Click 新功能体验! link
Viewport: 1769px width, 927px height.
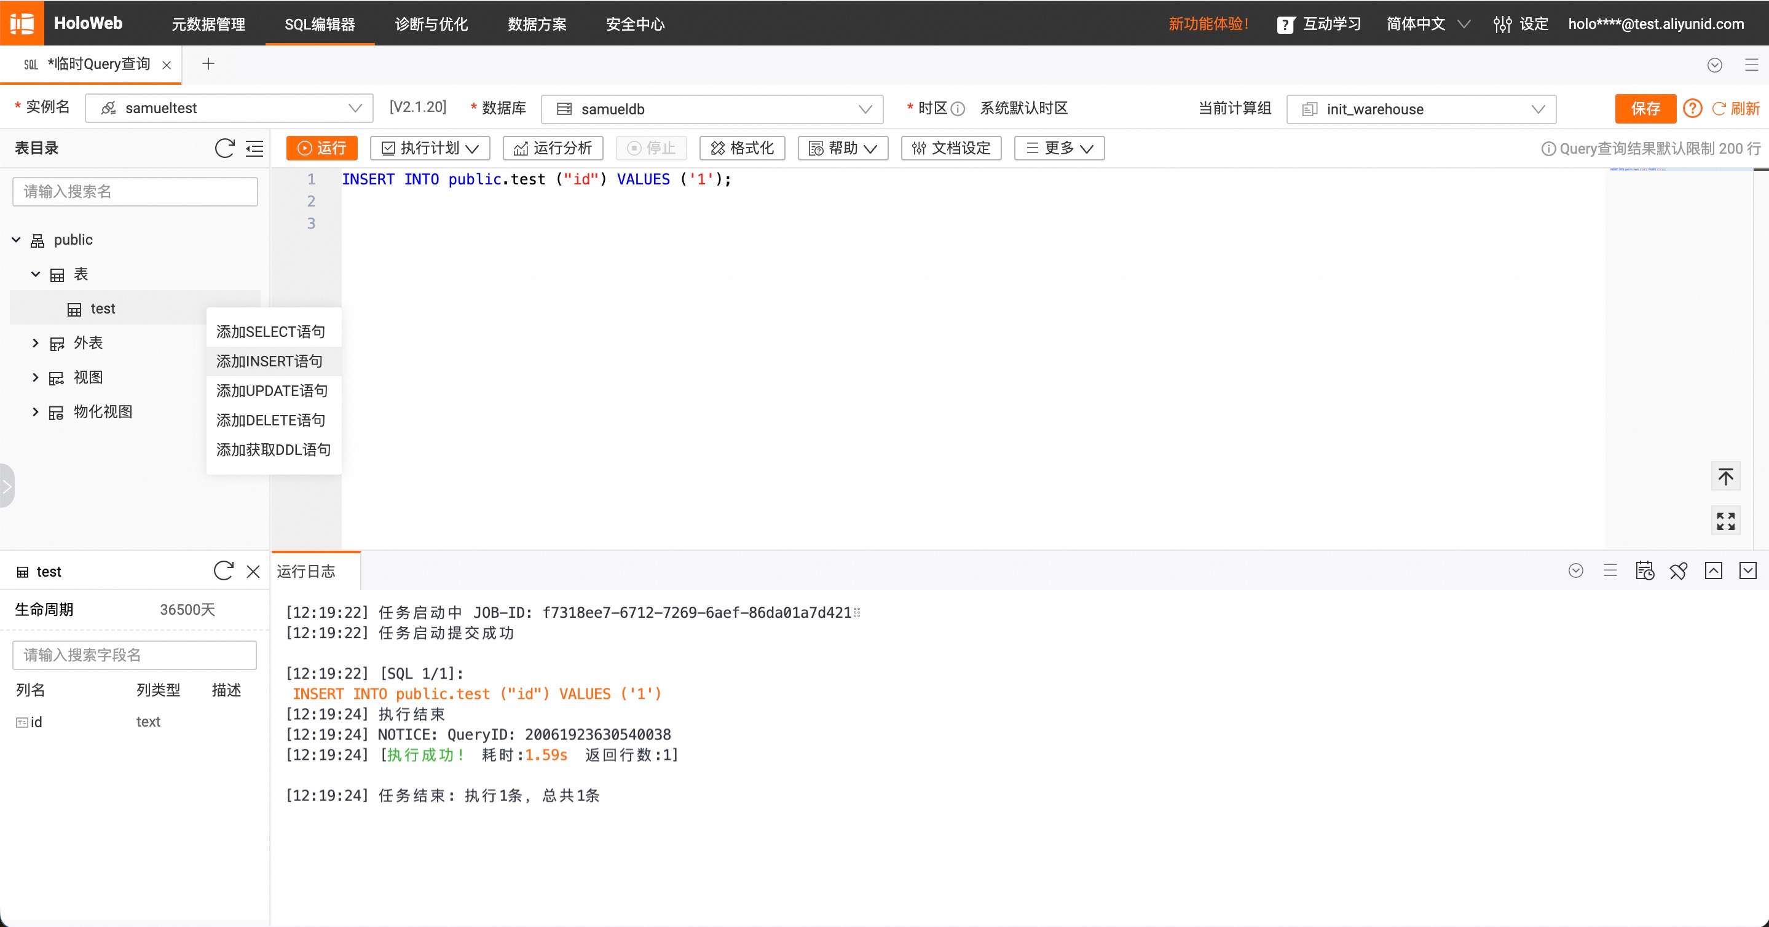(1208, 24)
